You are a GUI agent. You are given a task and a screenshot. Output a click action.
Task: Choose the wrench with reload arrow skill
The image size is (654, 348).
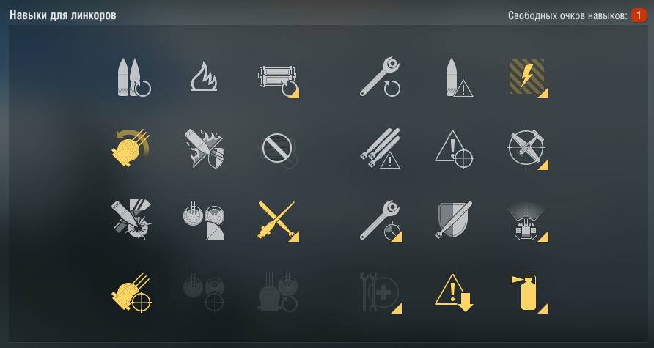pos(380,77)
